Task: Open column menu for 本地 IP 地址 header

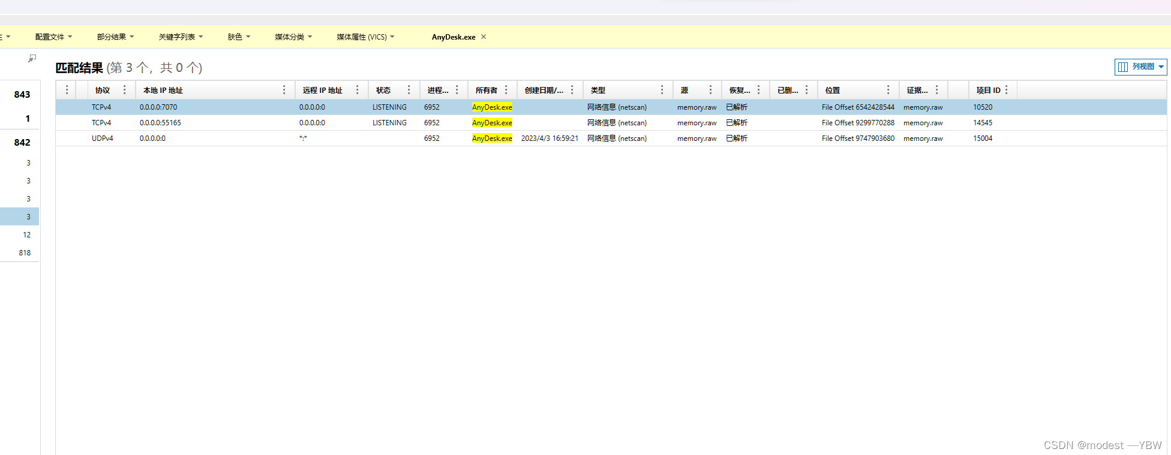Action: tap(284, 90)
